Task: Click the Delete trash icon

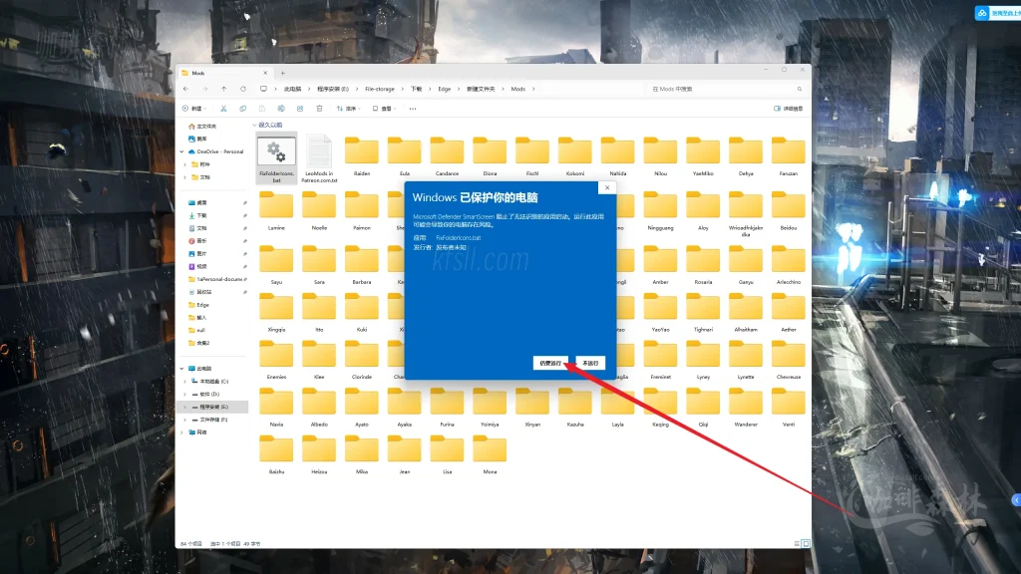Action: (x=319, y=109)
